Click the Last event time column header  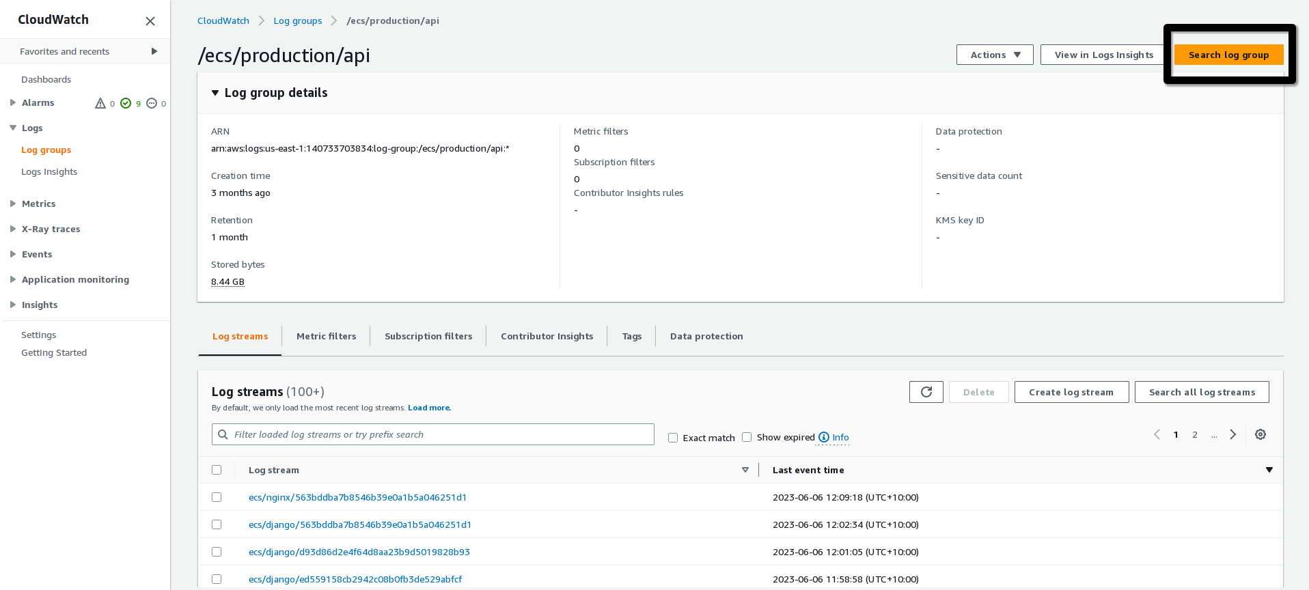(x=808, y=470)
